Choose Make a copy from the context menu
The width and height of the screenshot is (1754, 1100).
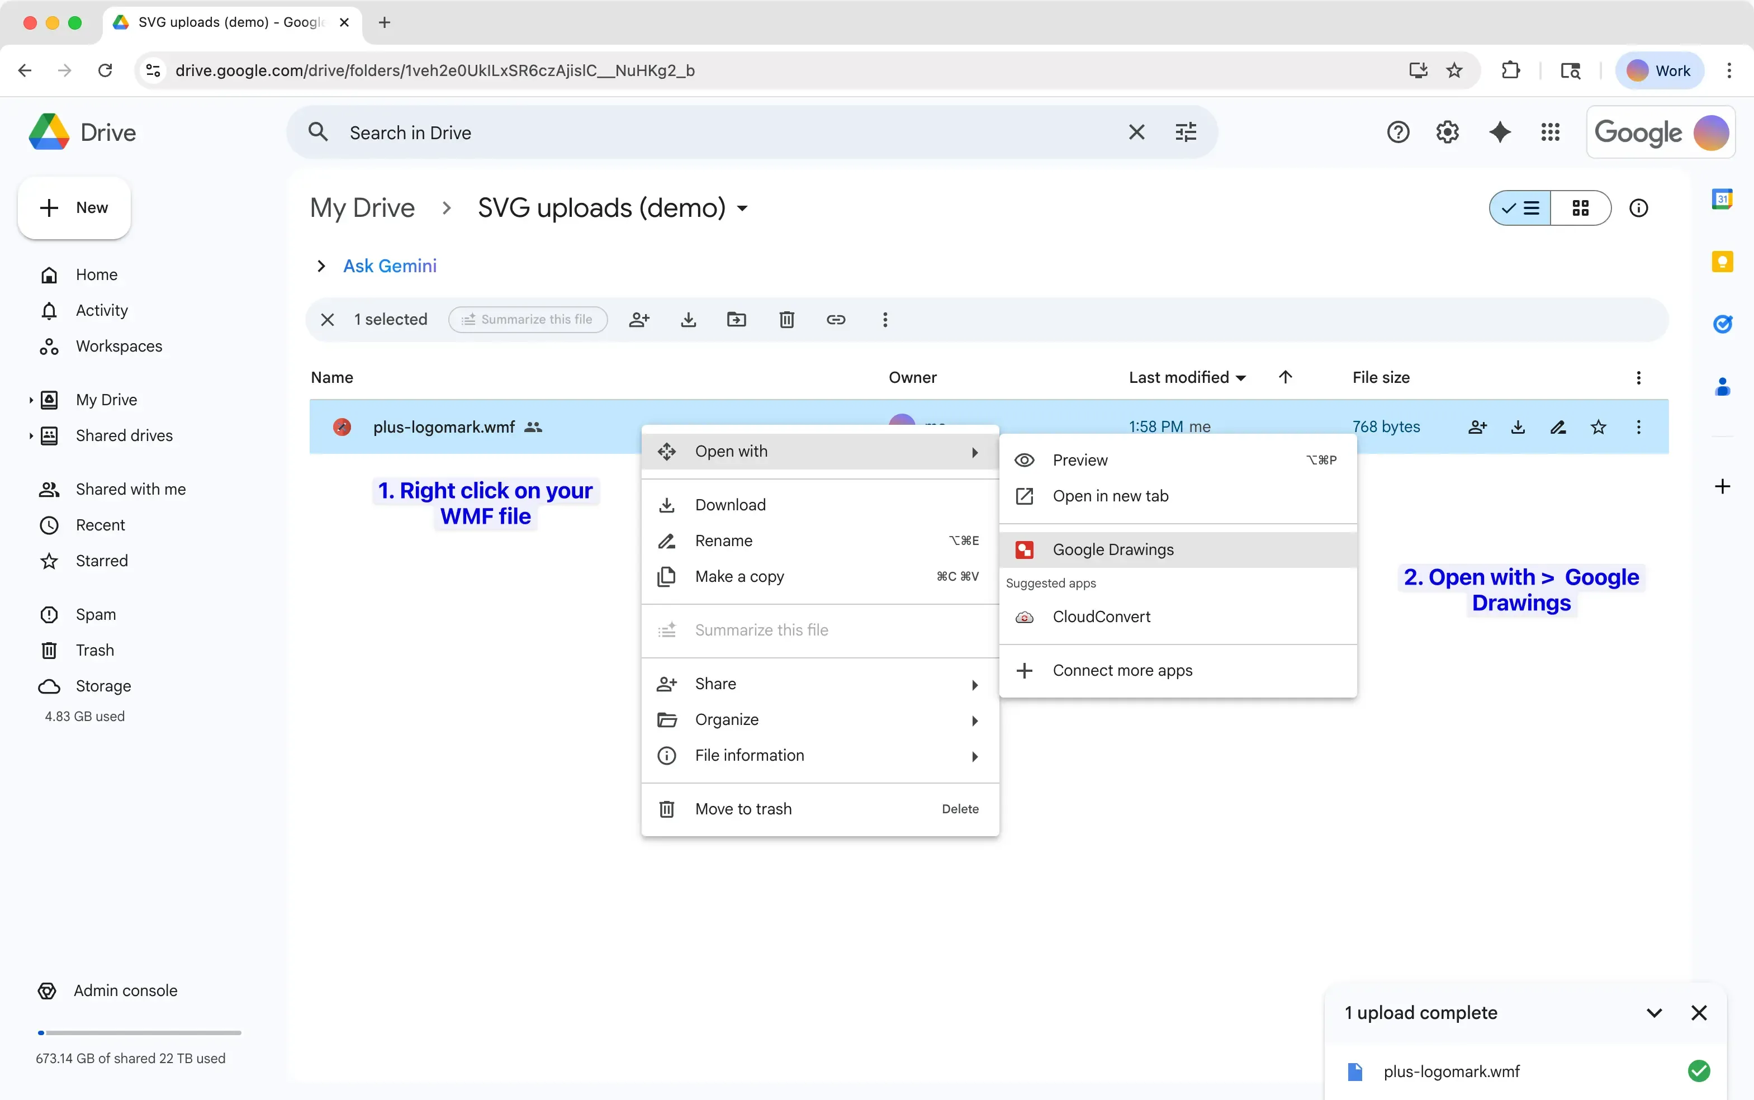(x=740, y=576)
